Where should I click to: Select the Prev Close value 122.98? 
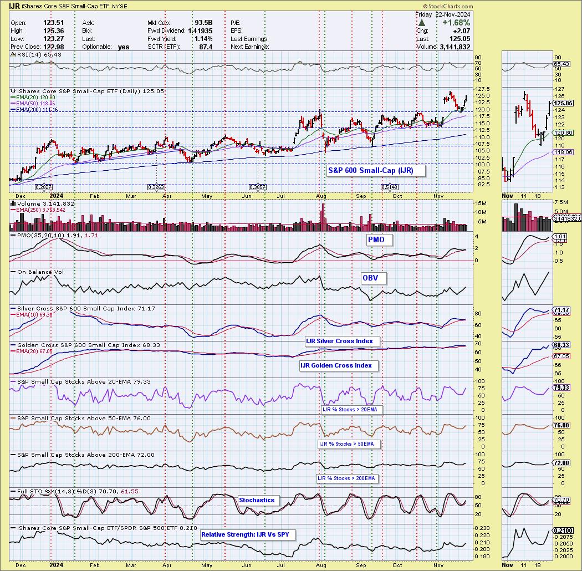[x=53, y=47]
